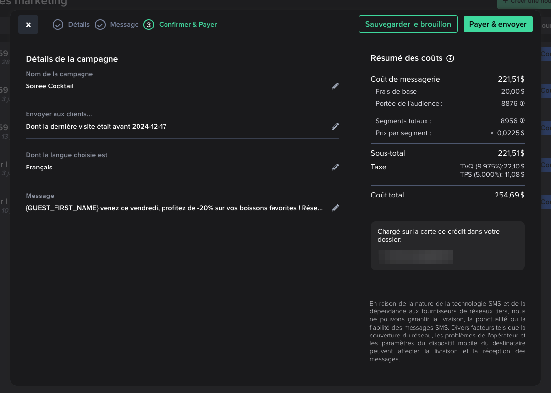This screenshot has height=393, width=551.
Task: Show info for Portée de l'audience value
Action: pyautogui.click(x=522, y=104)
